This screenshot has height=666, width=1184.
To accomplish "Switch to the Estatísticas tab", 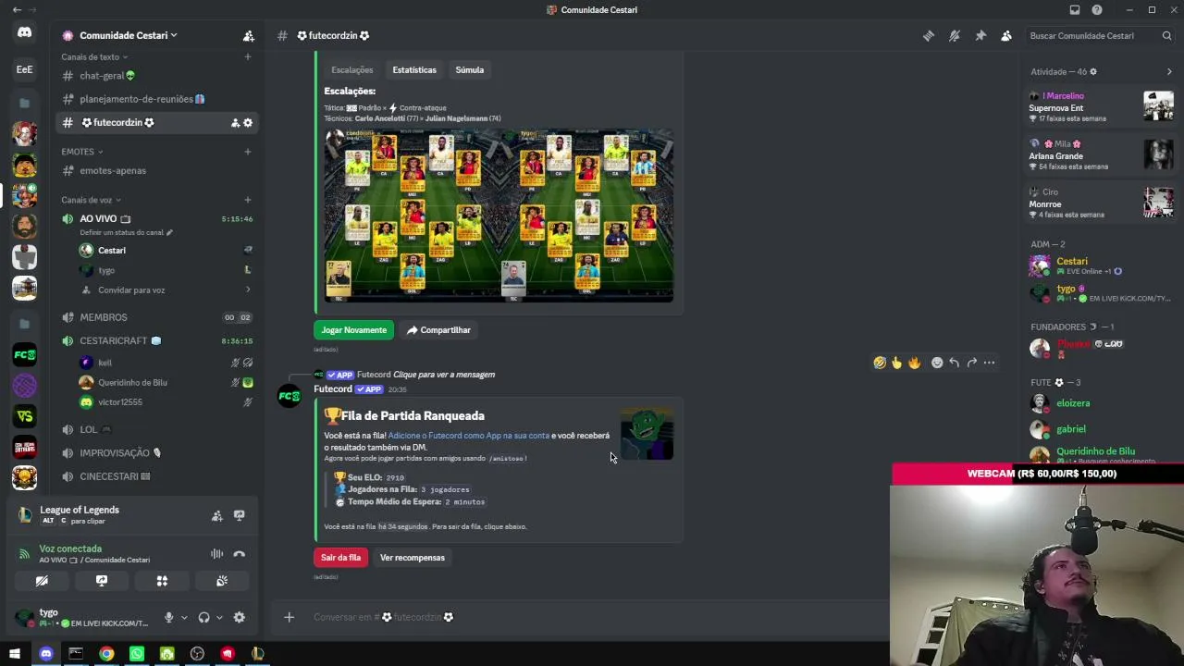I will click(x=414, y=70).
